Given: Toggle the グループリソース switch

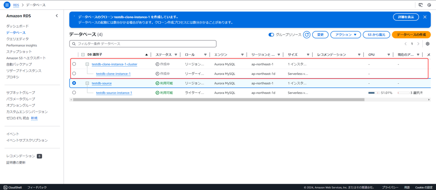Looking at the screenshot, I should 271,34.
